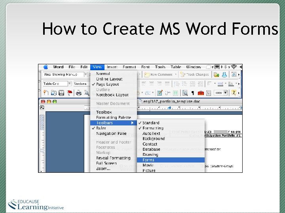Click the horizontal ruler indent marker
The height and width of the screenshot is (213, 285).
169,108
